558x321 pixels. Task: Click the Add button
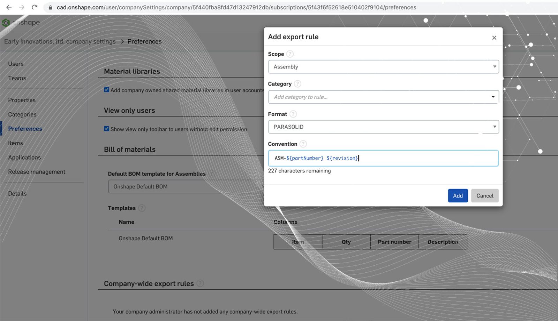[x=458, y=196]
